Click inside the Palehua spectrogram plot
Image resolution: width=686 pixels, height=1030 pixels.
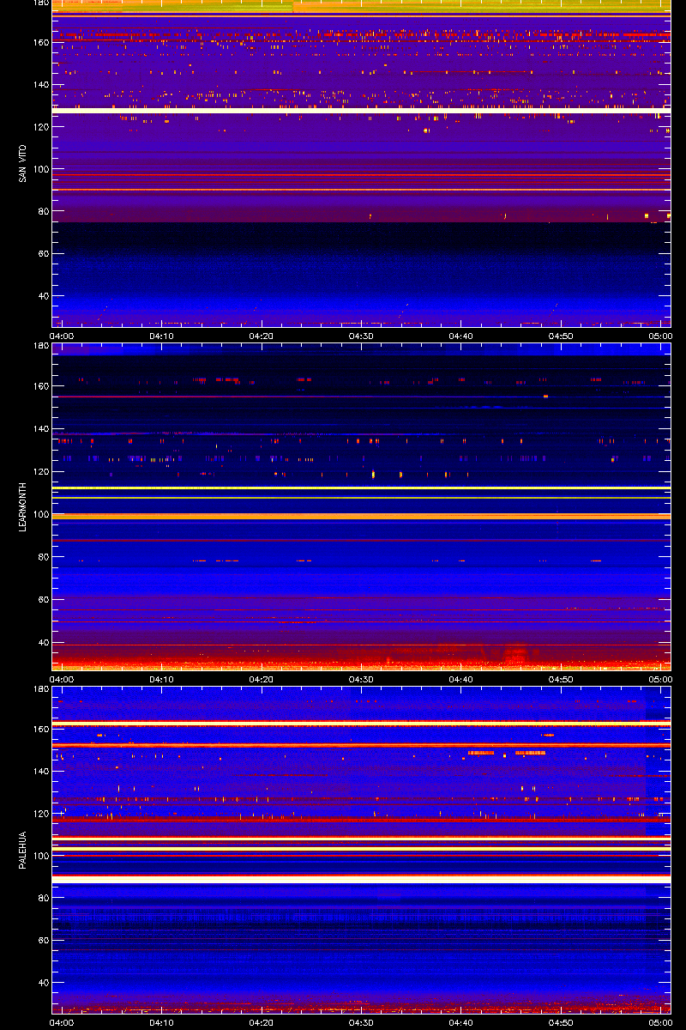coord(361,850)
